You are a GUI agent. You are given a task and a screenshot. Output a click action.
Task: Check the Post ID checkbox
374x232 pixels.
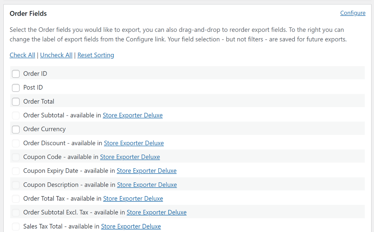tap(16, 88)
